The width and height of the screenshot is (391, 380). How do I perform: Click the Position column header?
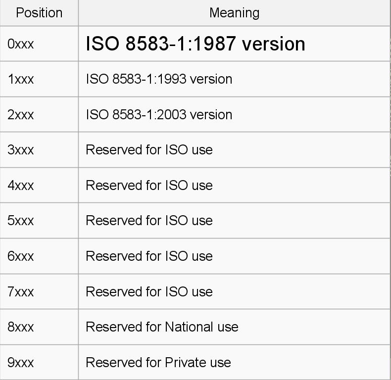click(39, 13)
